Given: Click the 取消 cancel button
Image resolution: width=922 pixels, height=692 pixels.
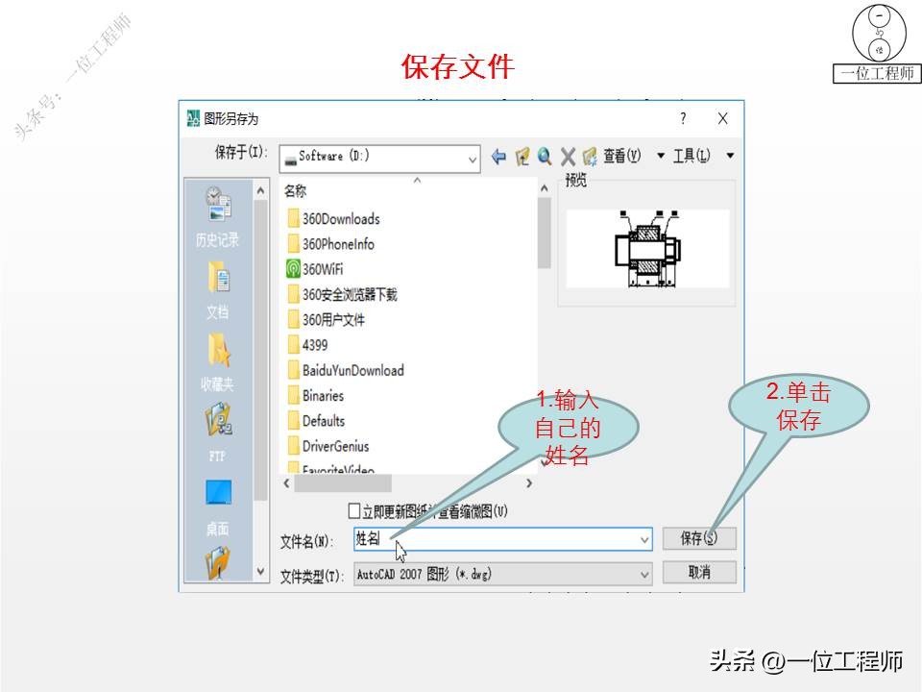Looking at the screenshot, I should click(699, 571).
